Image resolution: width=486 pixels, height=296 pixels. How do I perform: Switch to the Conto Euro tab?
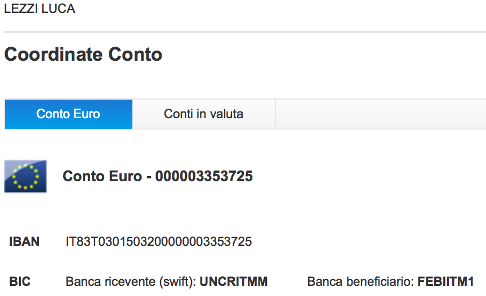[69, 114]
